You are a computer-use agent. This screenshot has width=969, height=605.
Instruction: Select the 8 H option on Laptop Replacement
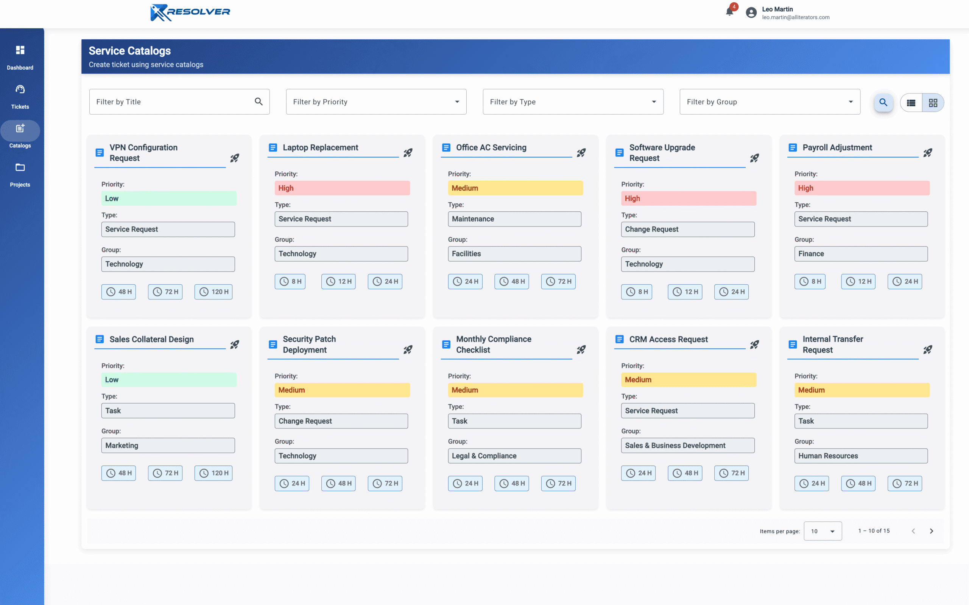pyautogui.click(x=290, y=281)
